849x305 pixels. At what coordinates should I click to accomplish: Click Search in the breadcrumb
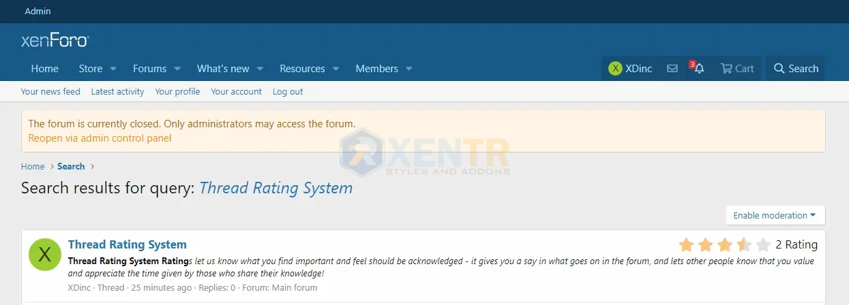click(x=71, y=166)
